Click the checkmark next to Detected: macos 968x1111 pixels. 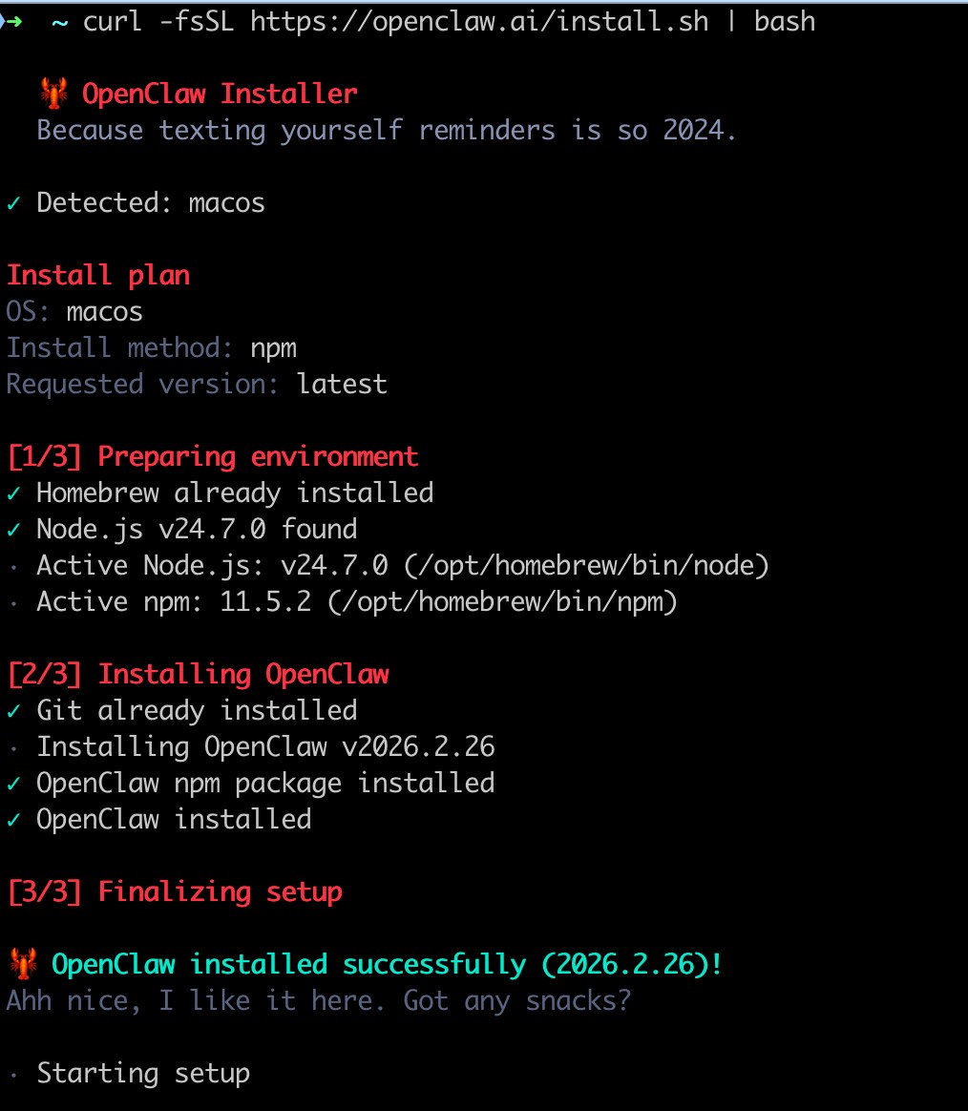point(13,203)
